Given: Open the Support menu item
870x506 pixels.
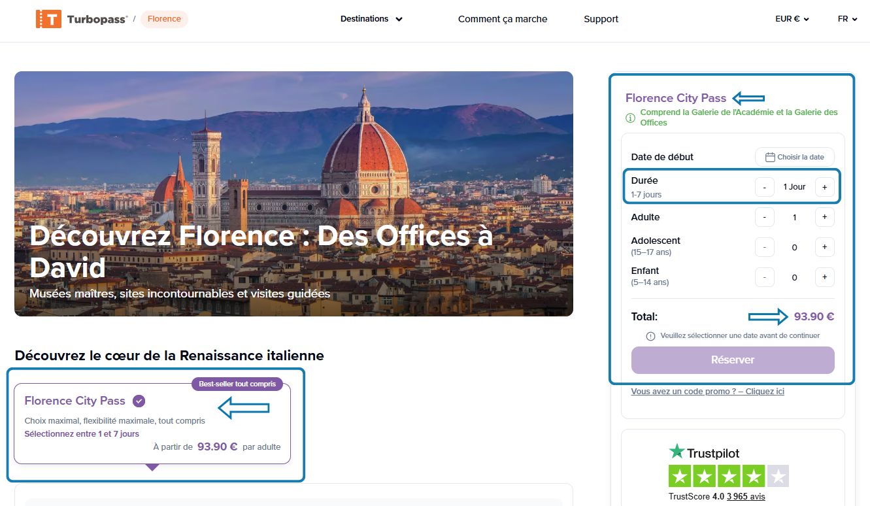Looking at the screenshot, I should click(601, 19).
